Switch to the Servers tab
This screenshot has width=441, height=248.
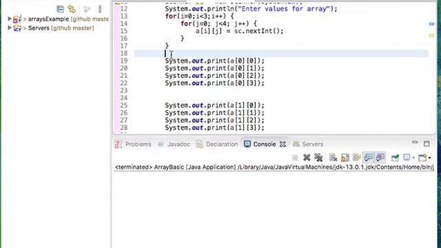coord(312,144)
